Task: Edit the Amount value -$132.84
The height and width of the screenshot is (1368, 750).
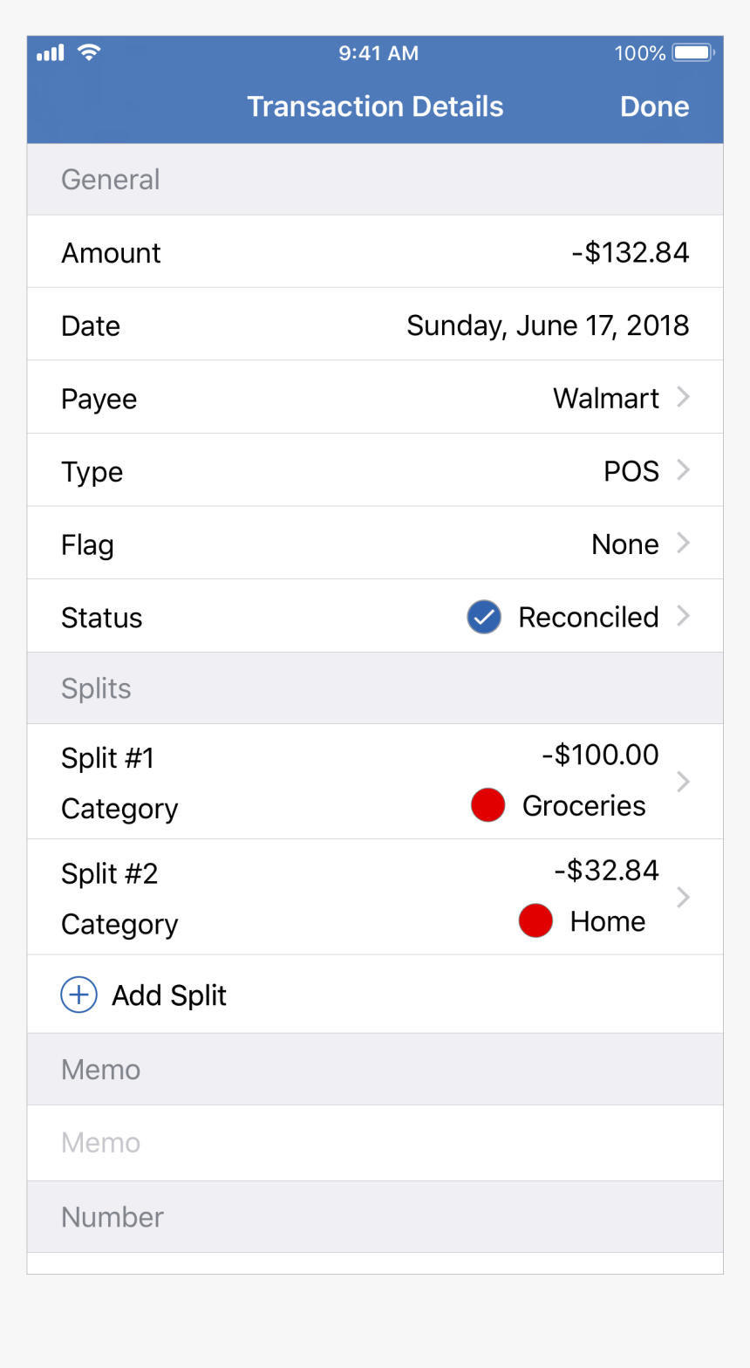Action: 631,253
